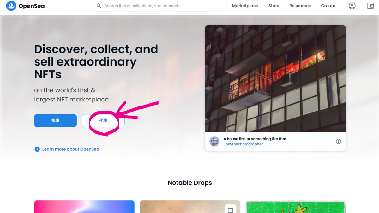Click the blue 探索 button

pyautogui.click(x=55, y=121)
